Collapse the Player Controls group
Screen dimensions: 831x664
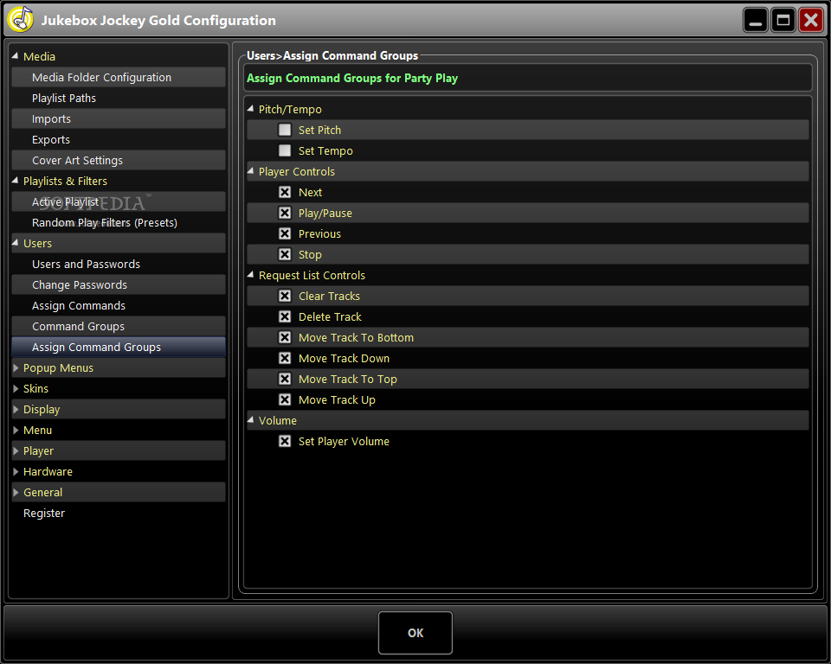tap(251, 171)
